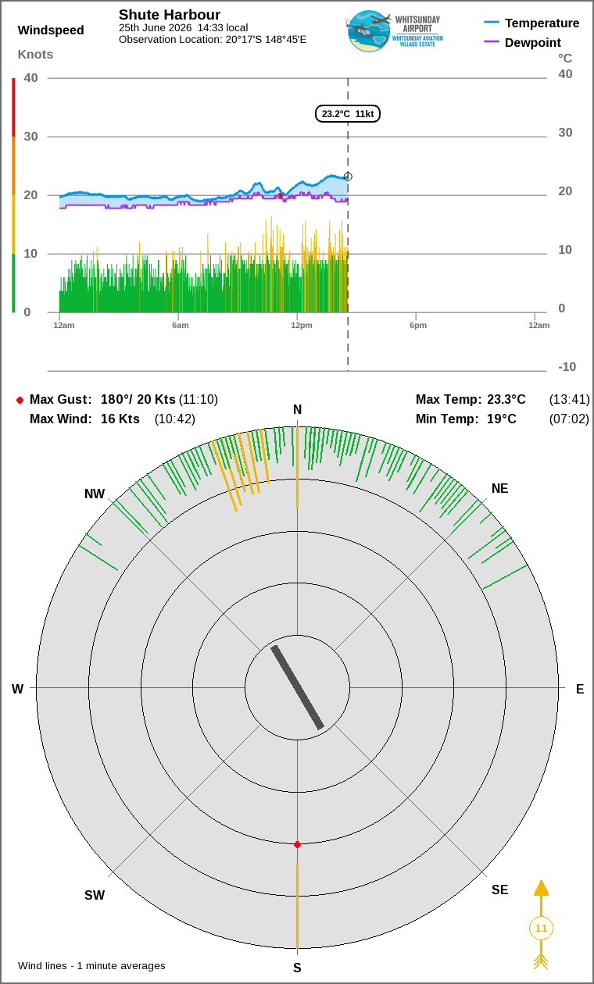The width and height of the screenshot is (594, 984).
Task: Click the Knots unit label
Action: (x=36, y=54)
